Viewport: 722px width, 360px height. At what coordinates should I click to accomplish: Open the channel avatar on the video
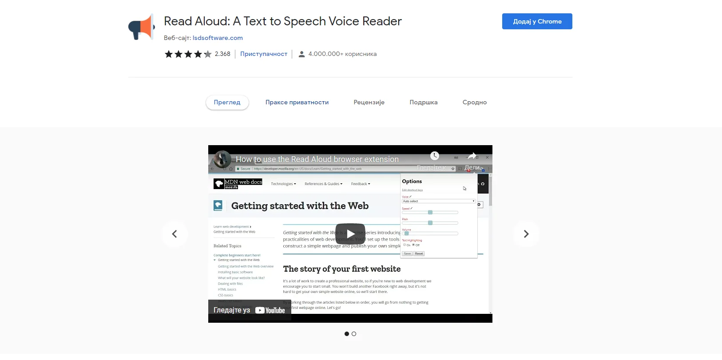pos(222,159)
